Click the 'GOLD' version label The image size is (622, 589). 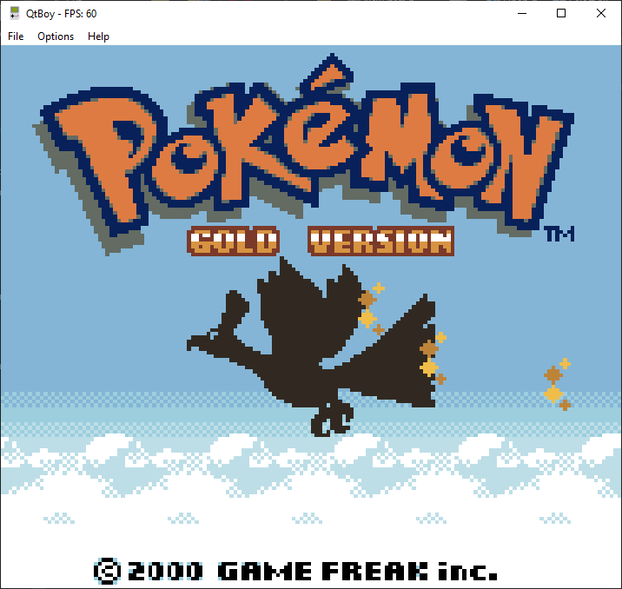(233, 242)
